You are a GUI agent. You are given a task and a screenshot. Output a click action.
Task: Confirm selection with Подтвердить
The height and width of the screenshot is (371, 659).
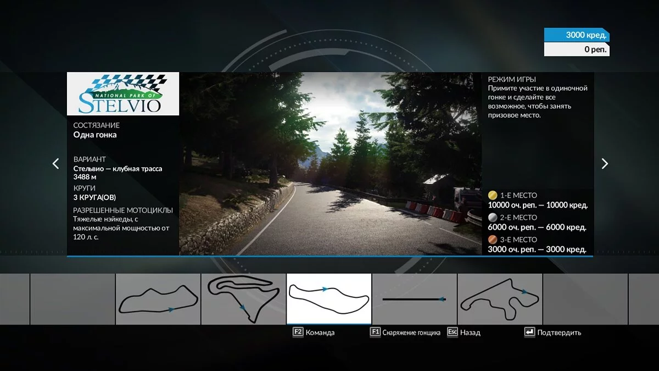(559, 333)
